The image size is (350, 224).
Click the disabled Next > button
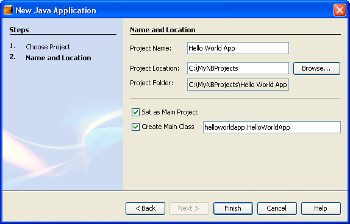(189, 208)
